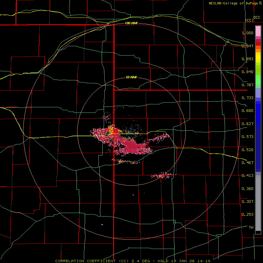Click the 0.307 color scale value

248,201
